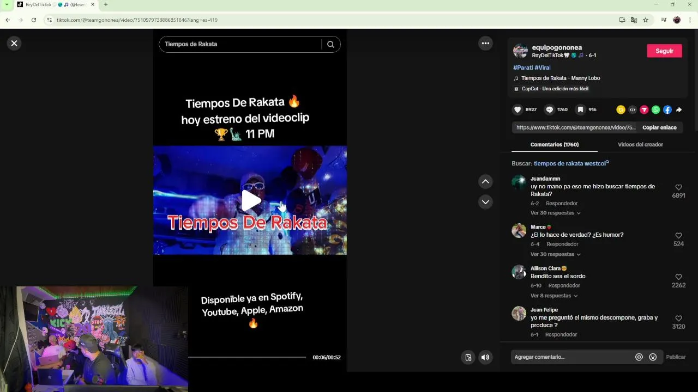
Task: Click the Chrome back arrow
Action: point(8,20)
